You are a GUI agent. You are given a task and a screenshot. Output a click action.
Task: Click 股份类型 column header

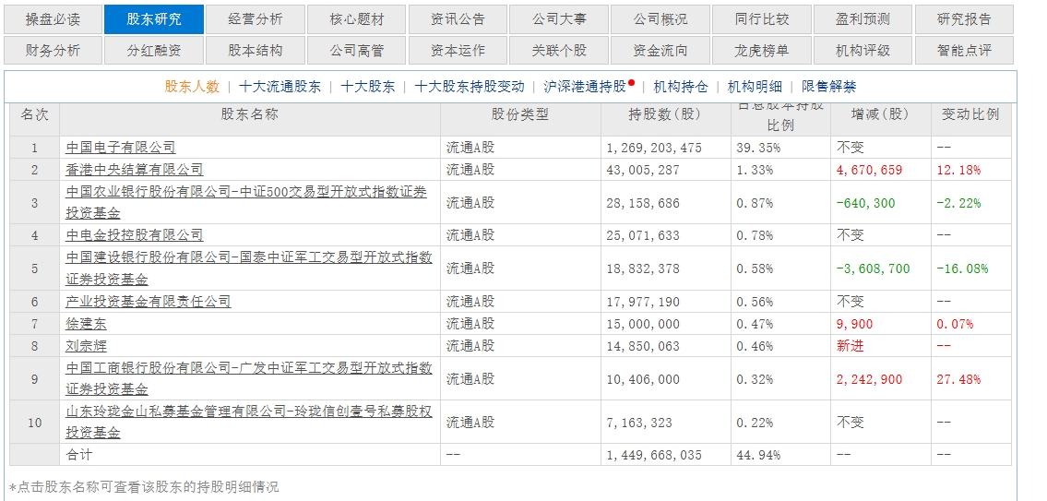(520, 114)
